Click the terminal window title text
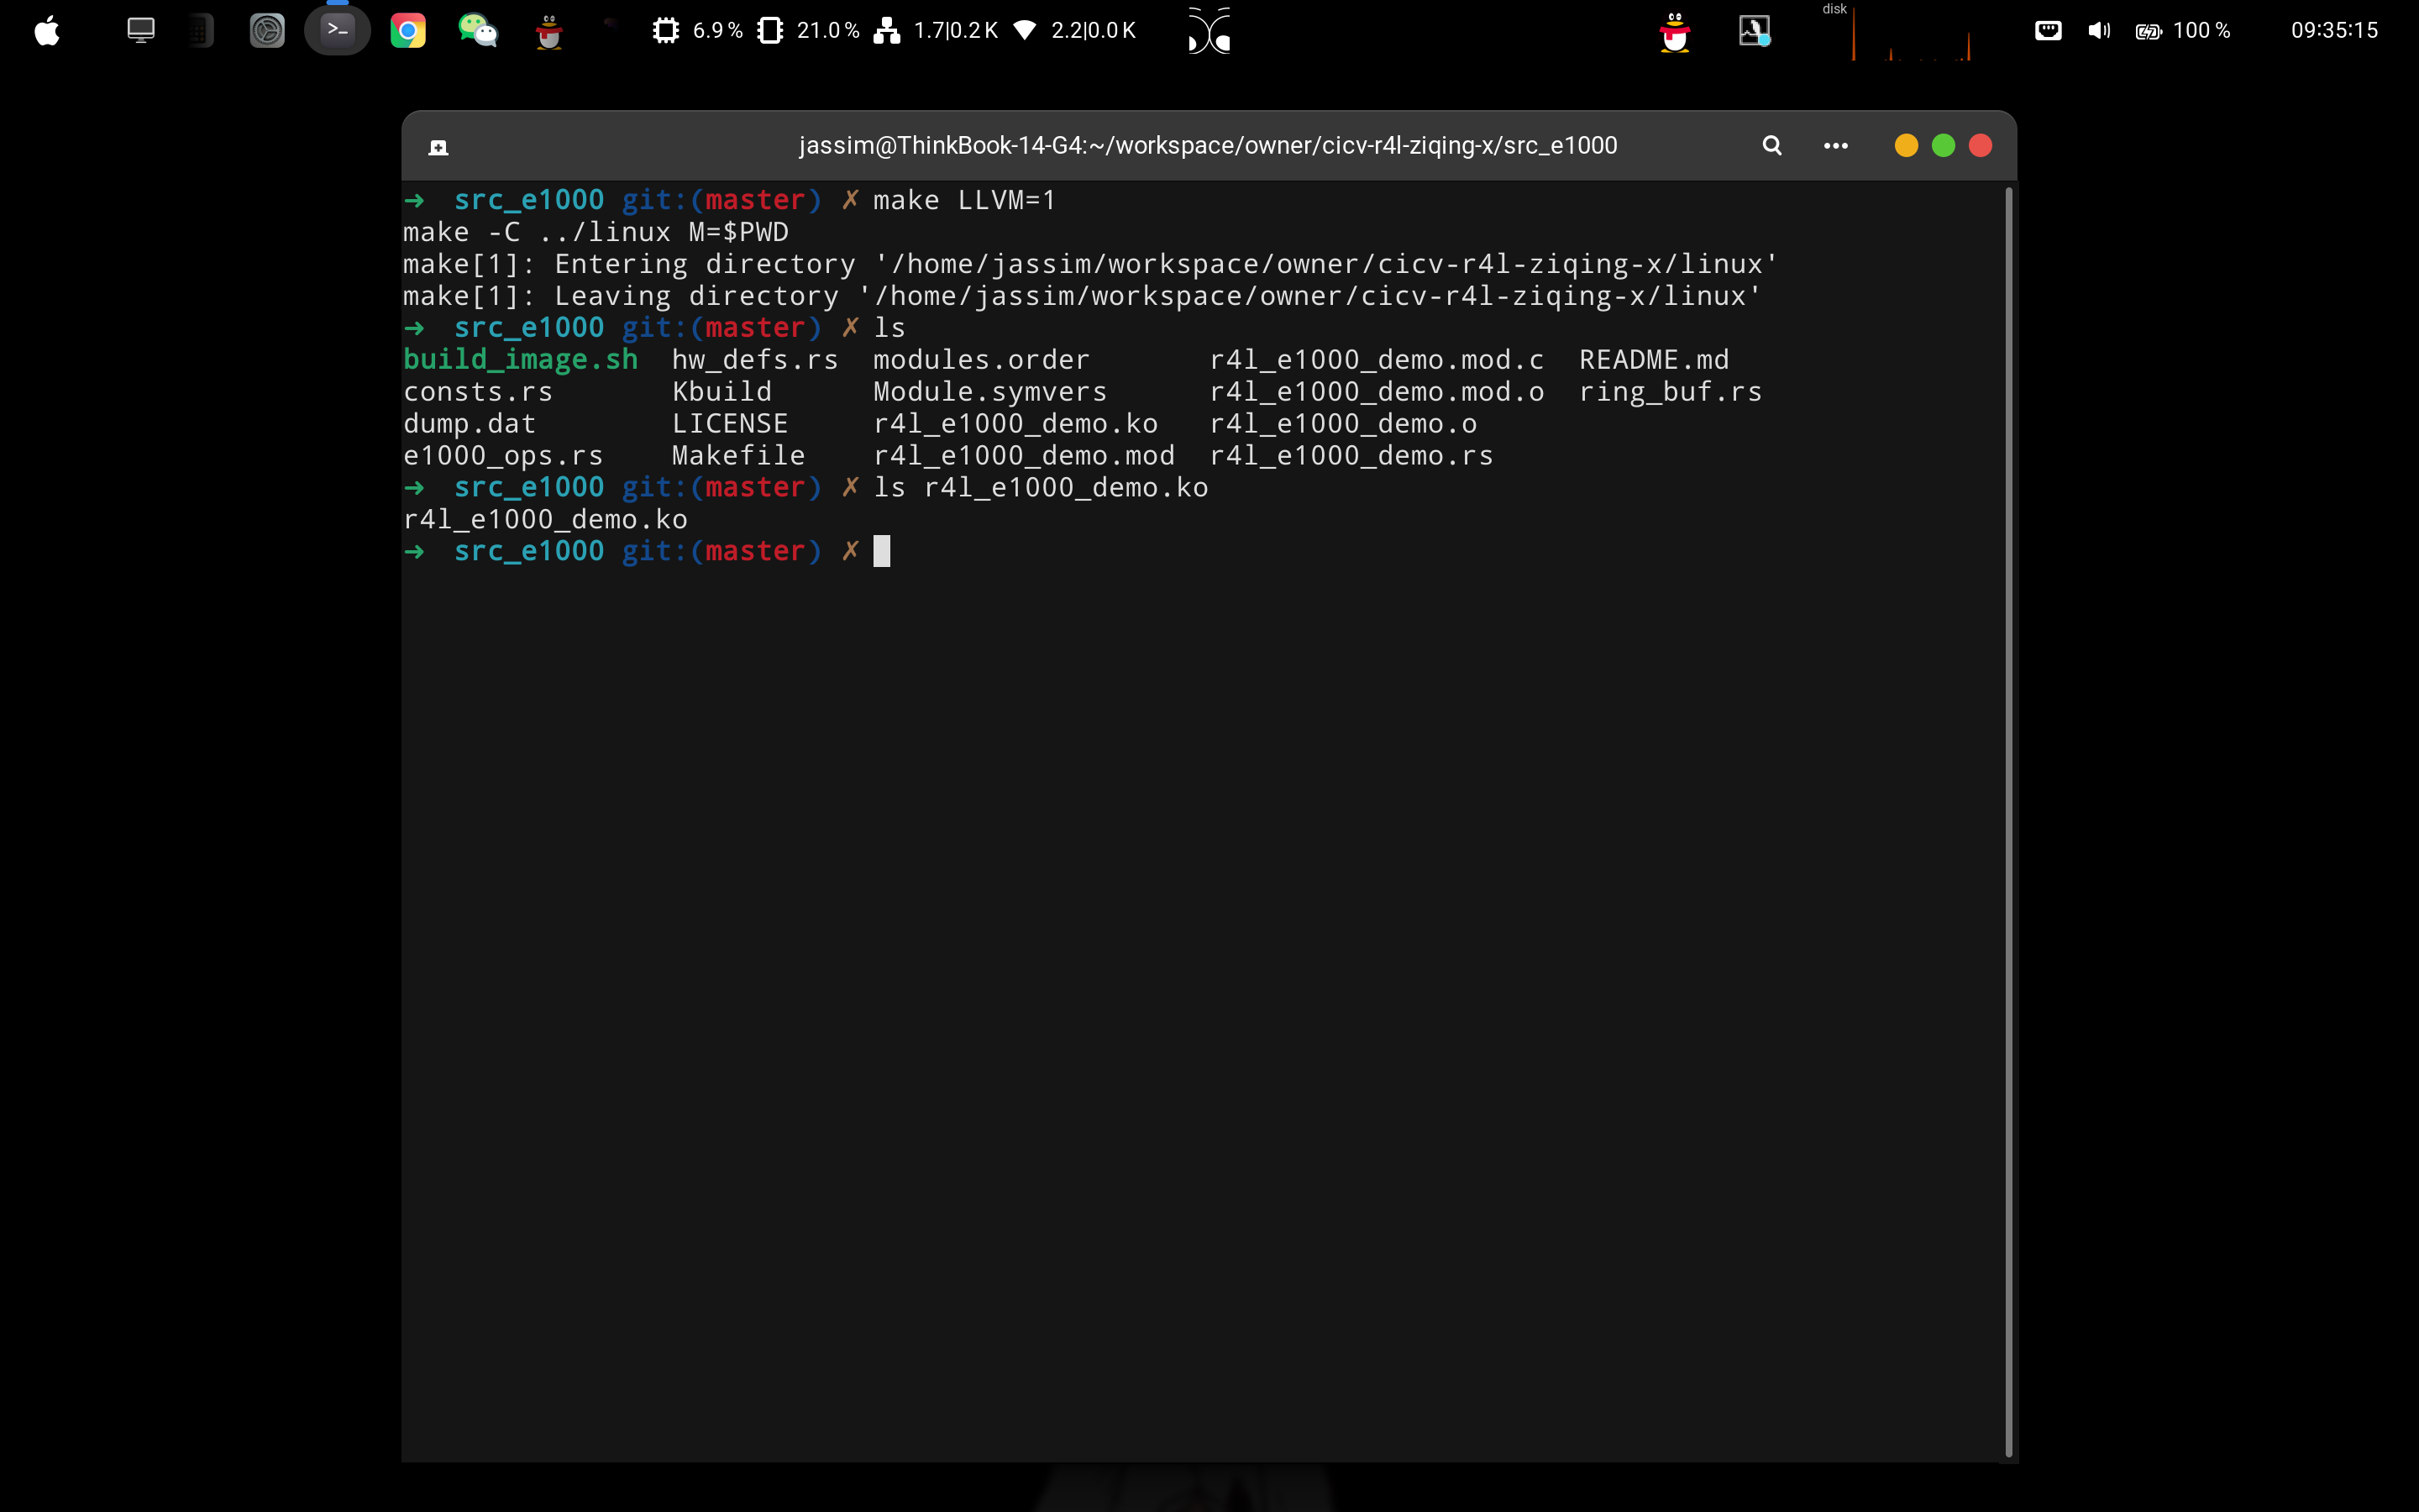 pyautogui.click(x=1208, y=146)
